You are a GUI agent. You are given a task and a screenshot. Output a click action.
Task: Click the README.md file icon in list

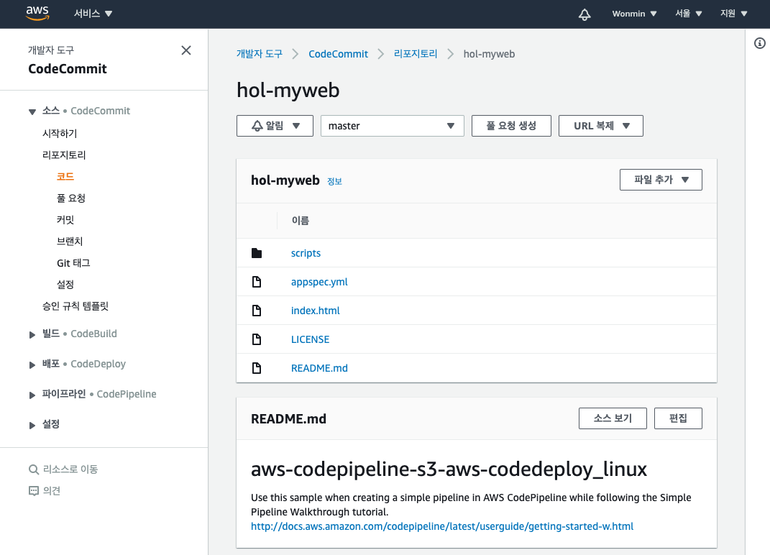(x=257, y=368)
